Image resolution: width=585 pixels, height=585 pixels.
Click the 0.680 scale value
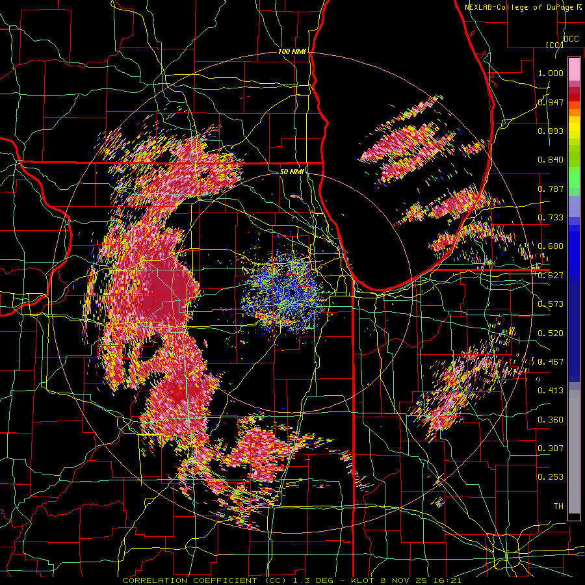551,246
